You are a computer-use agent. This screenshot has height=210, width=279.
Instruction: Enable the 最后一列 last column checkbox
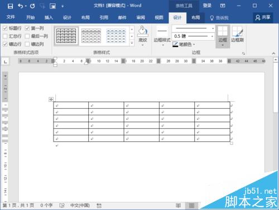coord(27,36)
